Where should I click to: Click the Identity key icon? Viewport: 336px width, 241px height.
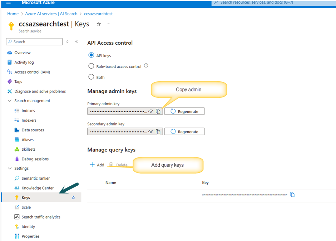pos(17,226)
